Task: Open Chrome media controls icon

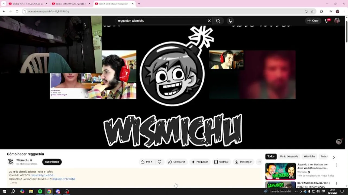Action: coord(331,11)
